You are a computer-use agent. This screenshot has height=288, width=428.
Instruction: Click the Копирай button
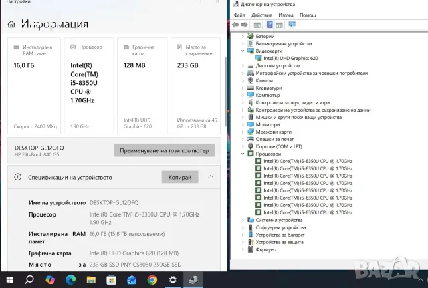(180, 177)
